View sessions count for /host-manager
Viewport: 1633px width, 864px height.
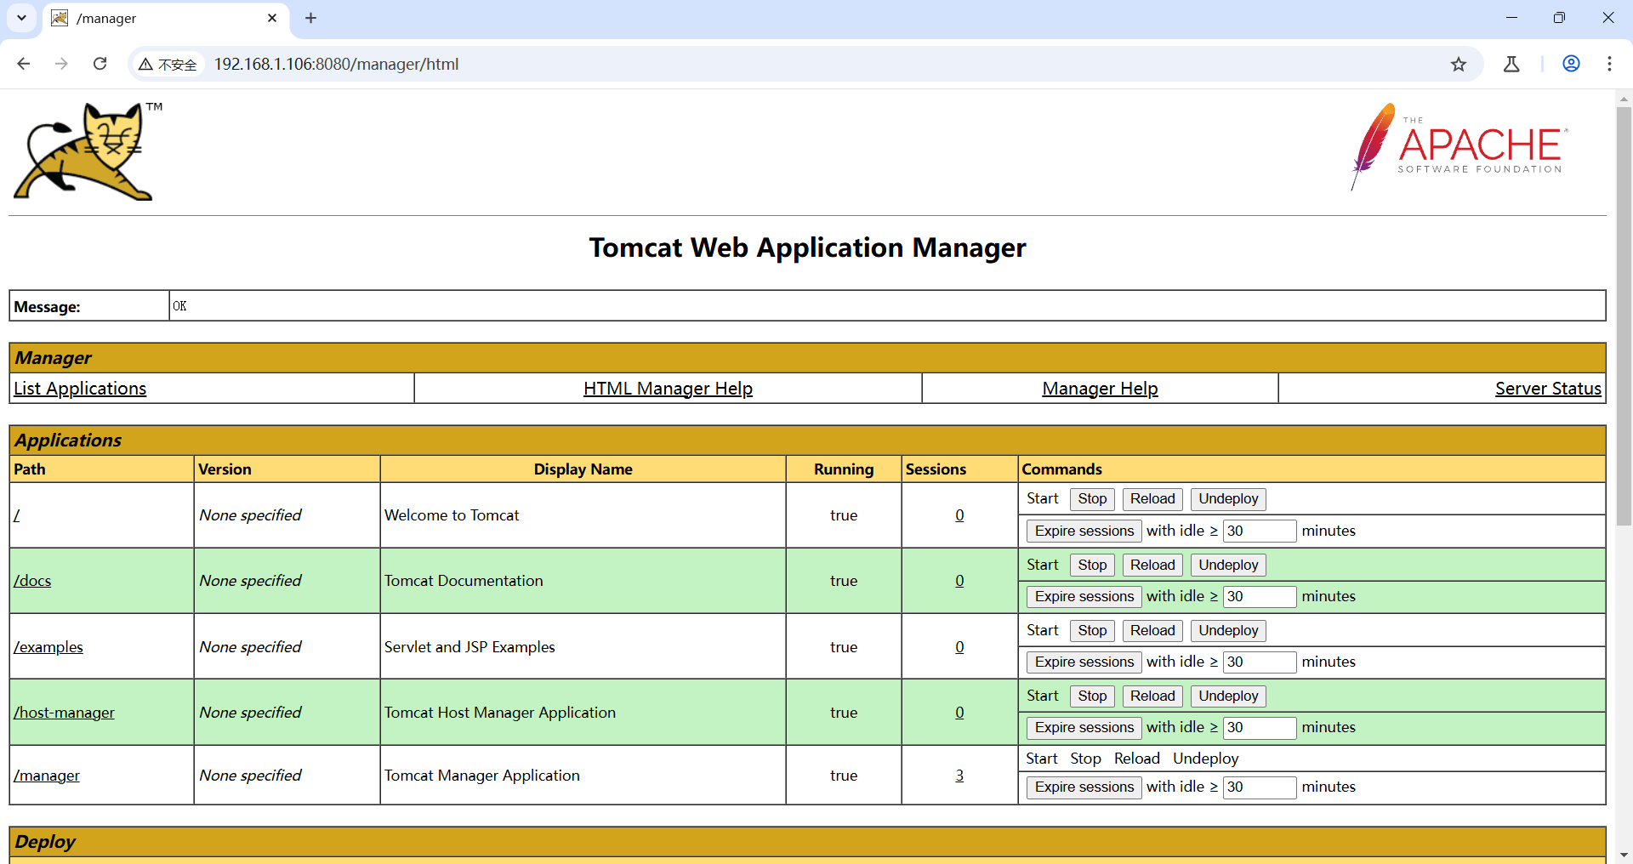pyautogui.click(x=959, y=713)
